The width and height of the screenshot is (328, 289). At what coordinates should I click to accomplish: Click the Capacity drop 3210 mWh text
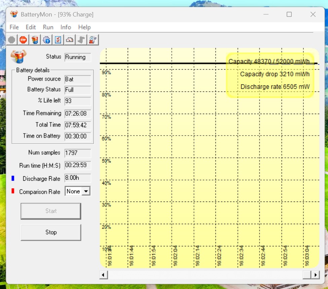click(275, 74)
